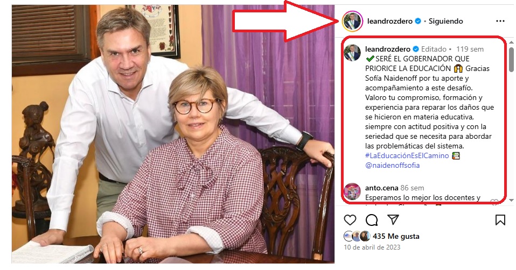Viewport: 516px width, 270px height.
Task: Like the post with the heart icon
Action: click(x=350, y=220)
